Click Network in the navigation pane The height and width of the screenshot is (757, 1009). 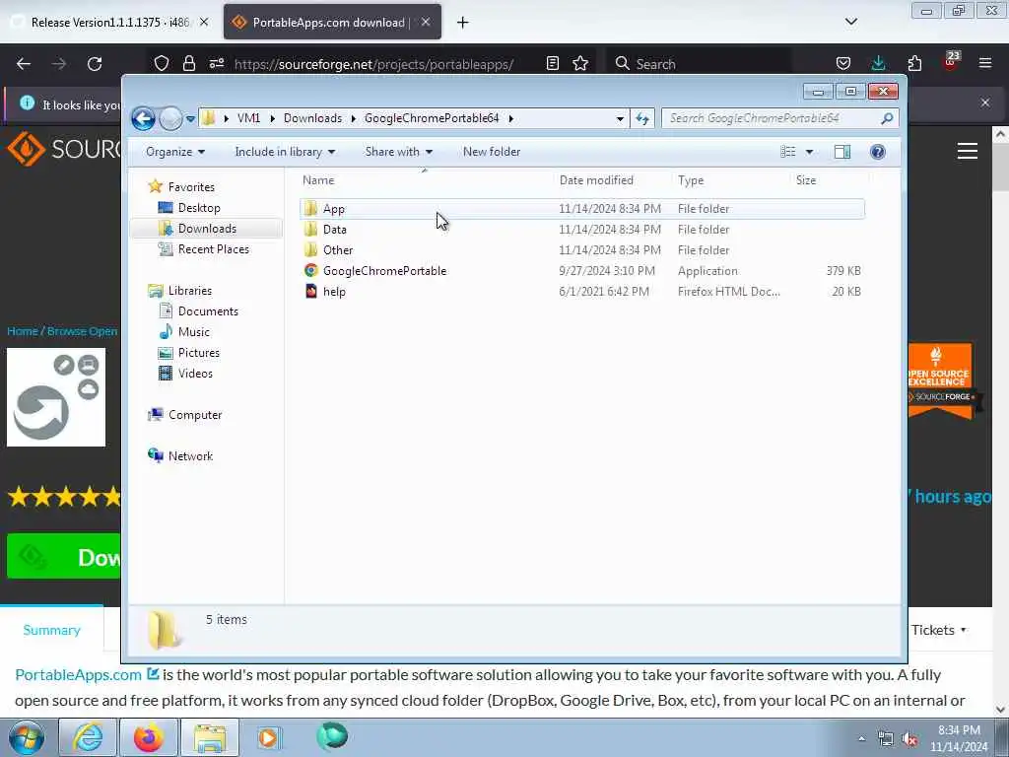(x=190, y=456)
